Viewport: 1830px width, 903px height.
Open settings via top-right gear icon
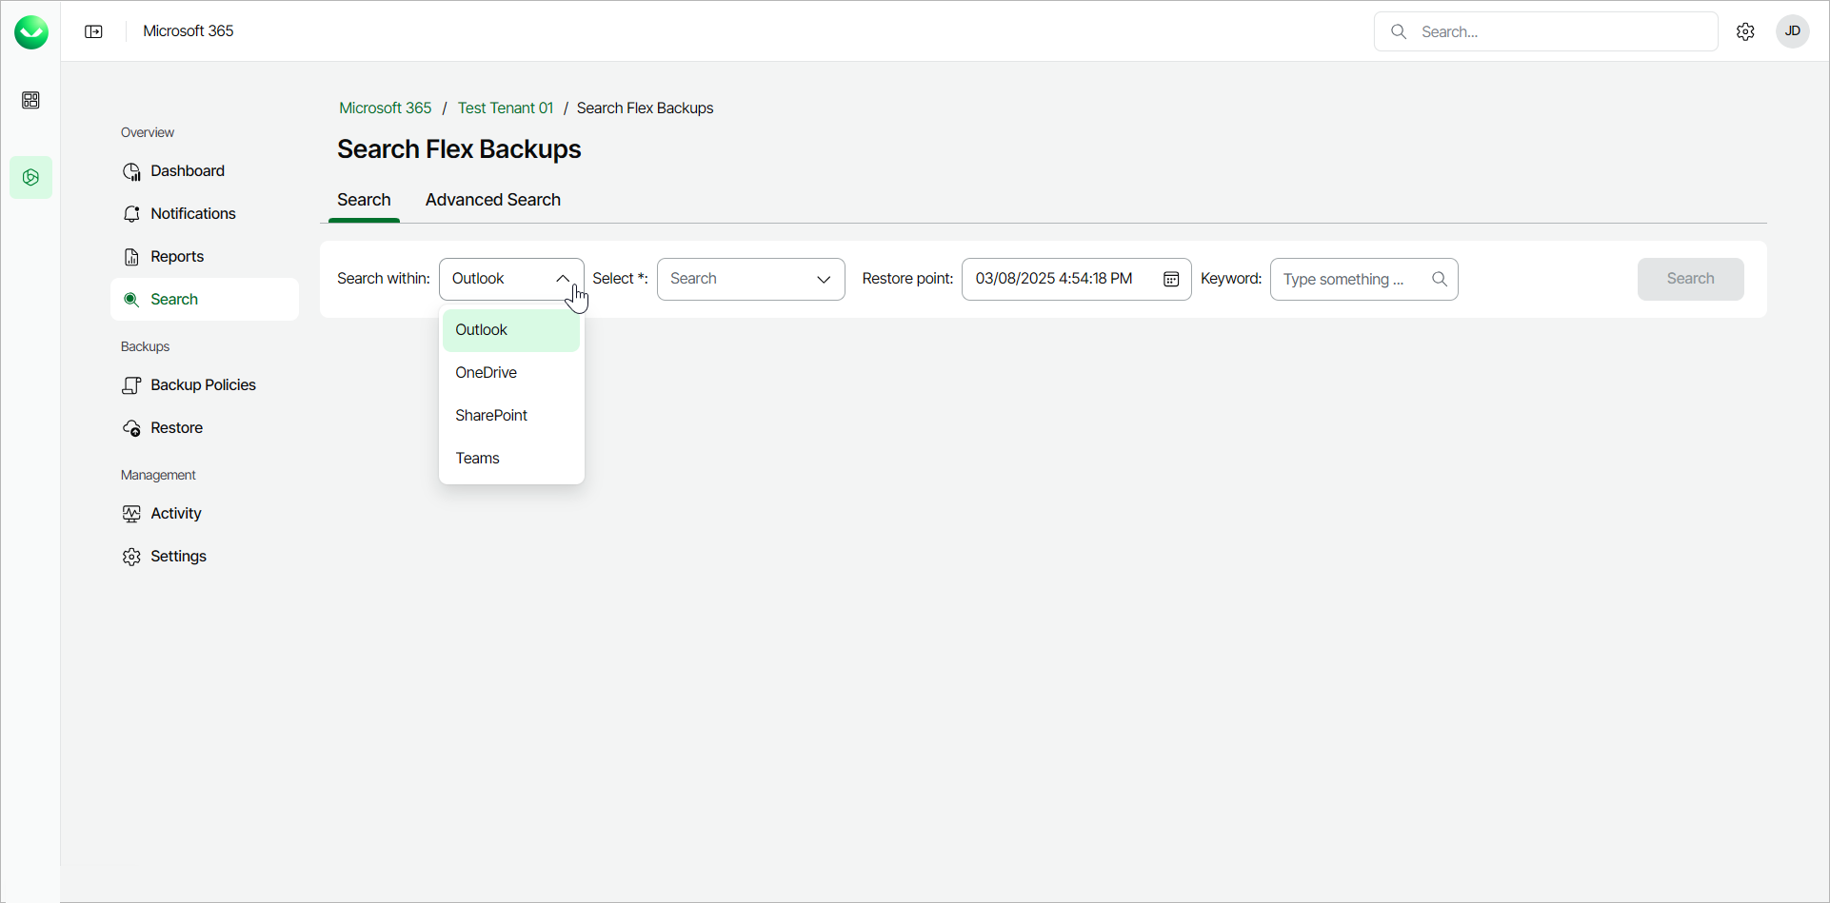coord(1745,31)
